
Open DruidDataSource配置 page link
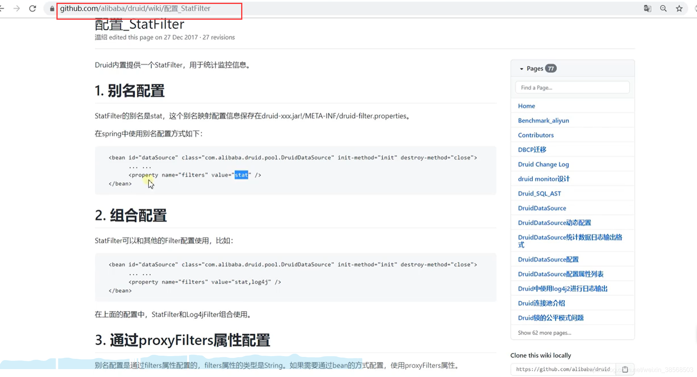coord(548,259)
